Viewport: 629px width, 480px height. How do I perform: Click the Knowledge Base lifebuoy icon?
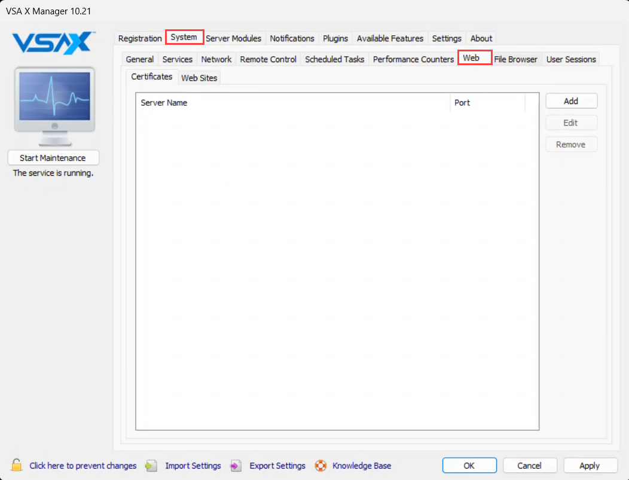(x=320, y=466)
